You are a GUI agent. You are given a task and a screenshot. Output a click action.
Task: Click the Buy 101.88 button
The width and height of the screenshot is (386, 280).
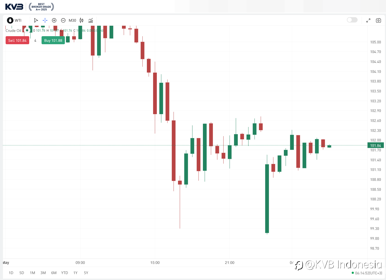pos(53,40)
